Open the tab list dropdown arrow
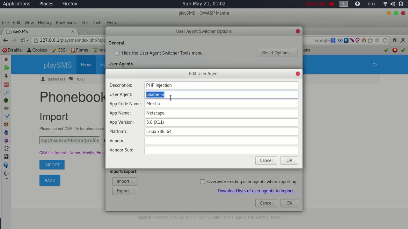Viewport: 408px width, 229px height. [x=404, y=31]
